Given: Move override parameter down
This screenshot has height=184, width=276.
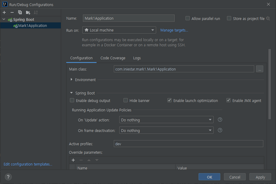Looking at the screenshot, I should [x=97, y=160].
